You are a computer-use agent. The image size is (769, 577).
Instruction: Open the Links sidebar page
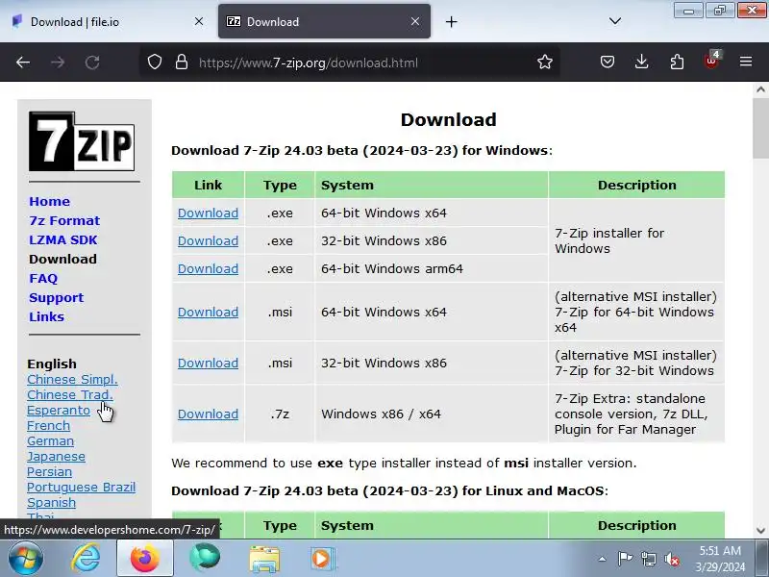(46, 316)
